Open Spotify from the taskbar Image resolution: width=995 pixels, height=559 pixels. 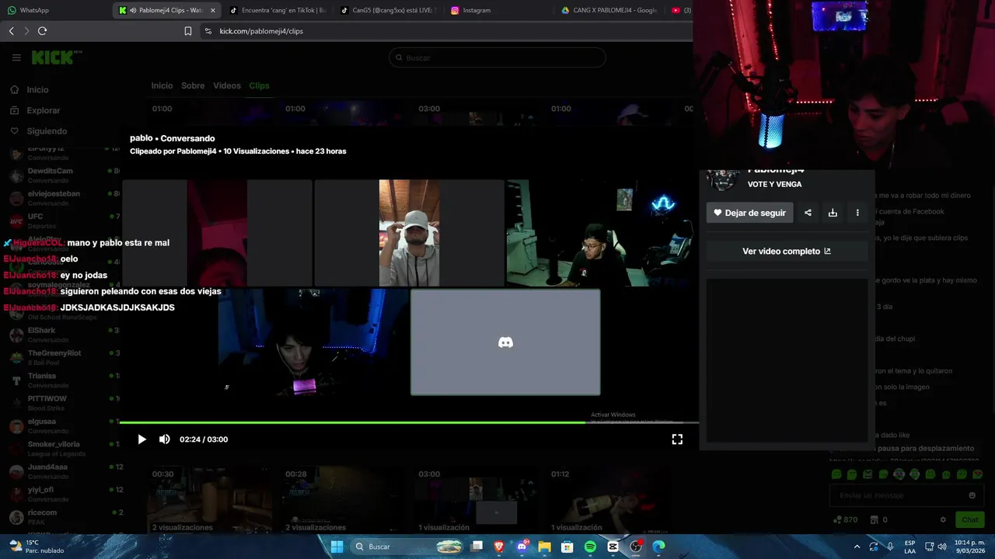pyautogui.click(x=590, y=547)
